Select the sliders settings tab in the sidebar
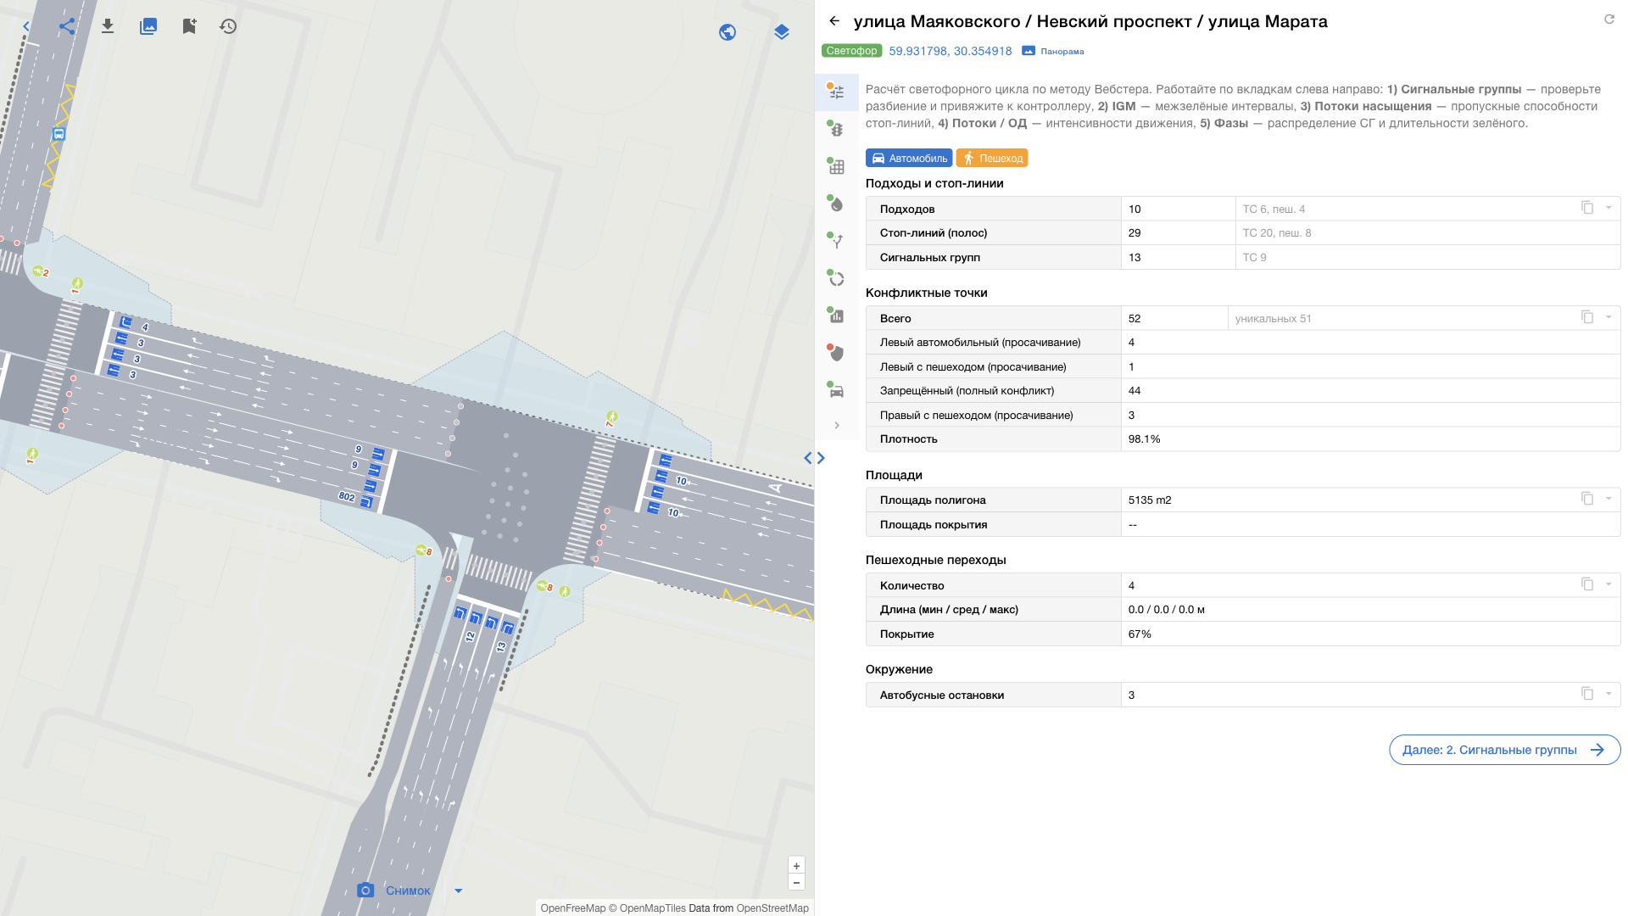This screenshot has width=1628, height=916. [836, 92]
